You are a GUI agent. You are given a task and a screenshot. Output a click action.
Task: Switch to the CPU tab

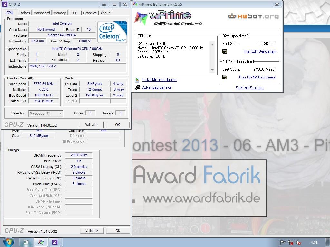(10, 13)
